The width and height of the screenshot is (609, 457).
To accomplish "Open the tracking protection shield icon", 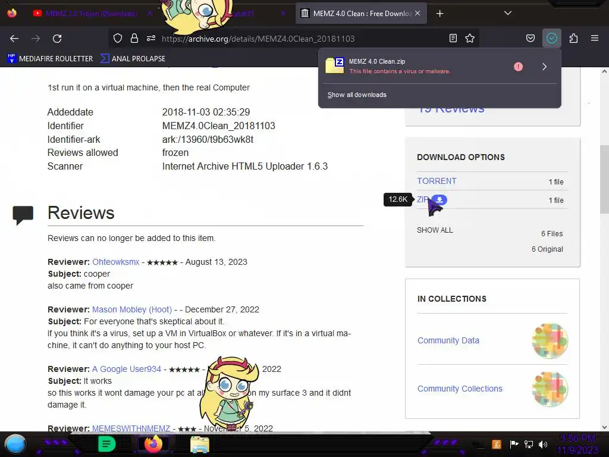I will 118,39.
